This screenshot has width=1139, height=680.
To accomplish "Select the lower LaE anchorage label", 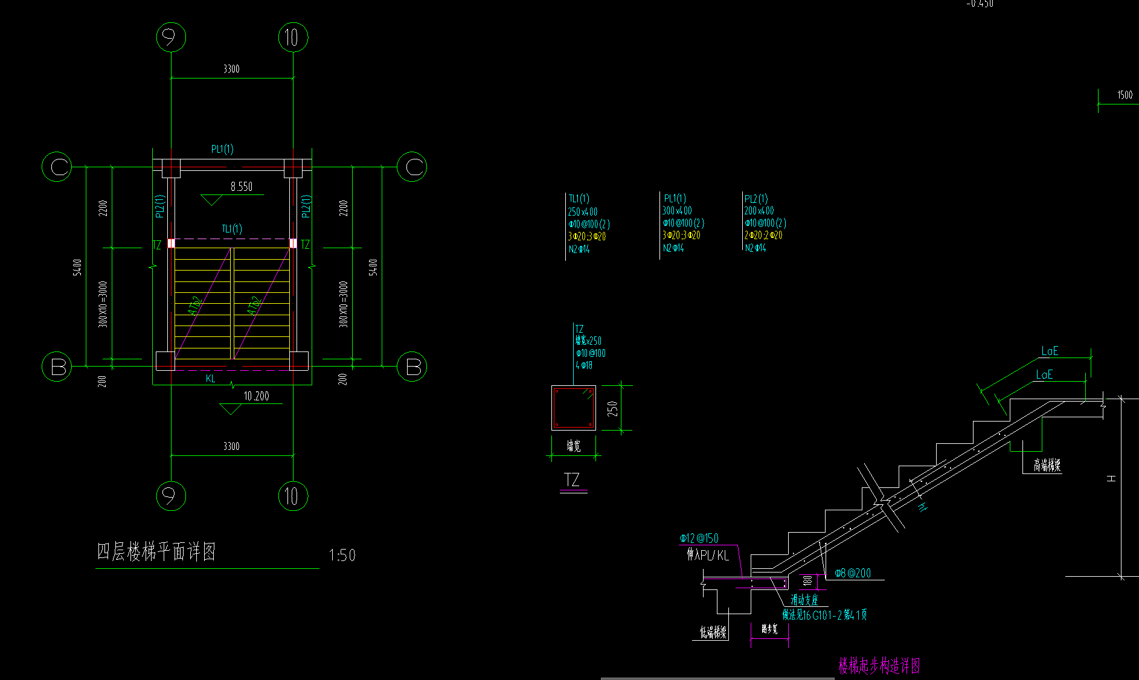I will coord(1044,374).
